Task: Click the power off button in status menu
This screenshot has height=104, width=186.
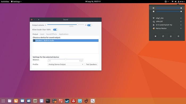Action: pyautogui.click(x=178, y=36)
